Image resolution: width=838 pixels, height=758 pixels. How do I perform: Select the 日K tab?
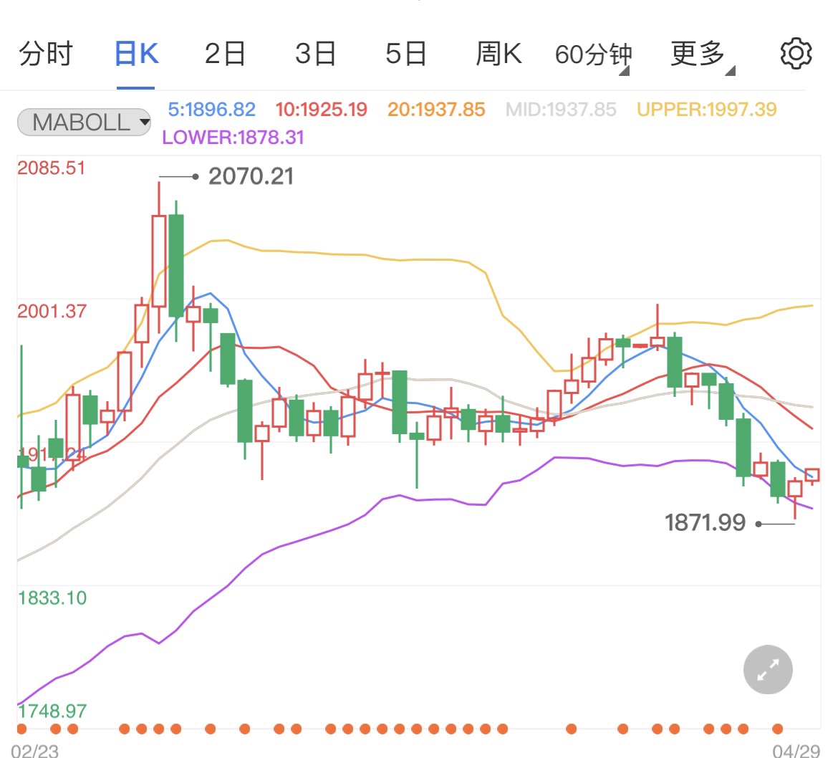tap(136, 54)
